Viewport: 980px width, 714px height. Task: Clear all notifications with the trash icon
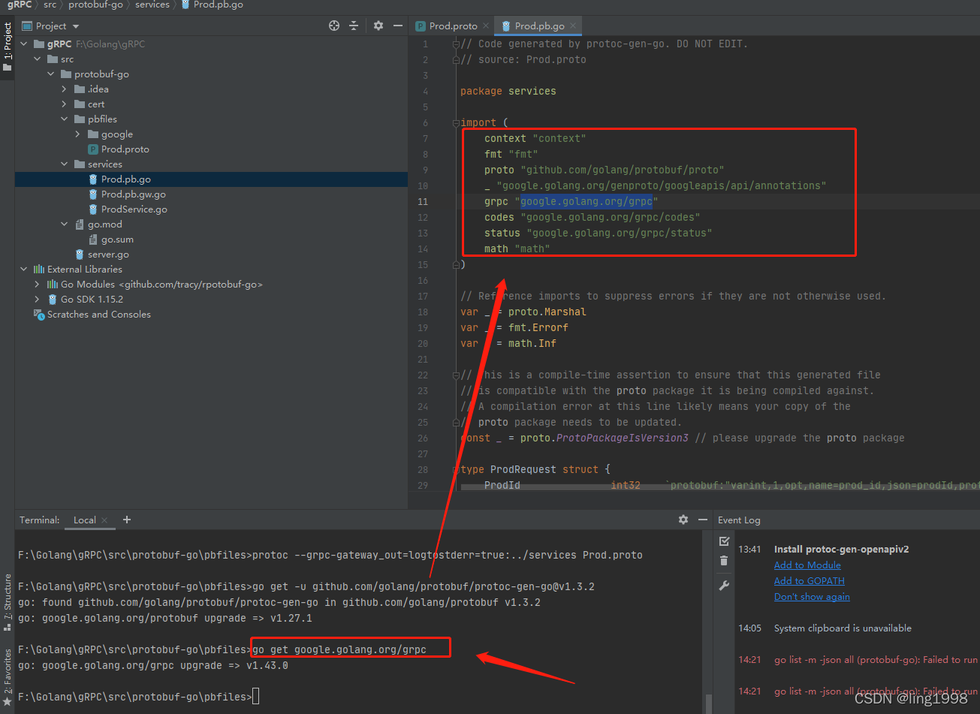[x=723, y=560]
